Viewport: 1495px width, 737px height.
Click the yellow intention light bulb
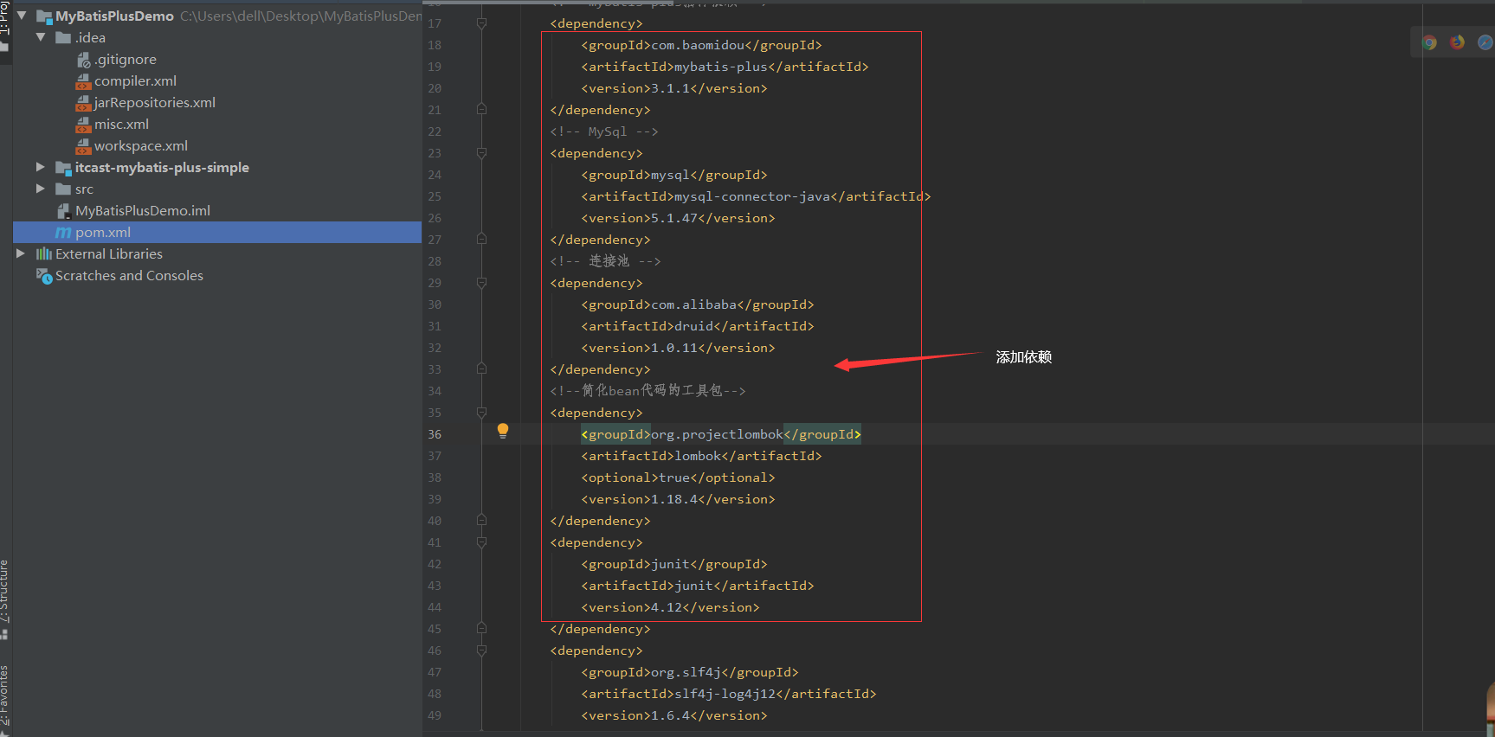tap(503, 431)
